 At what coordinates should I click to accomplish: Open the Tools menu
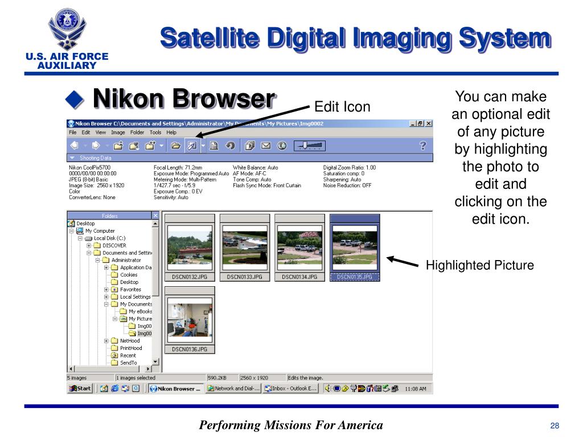155,132
